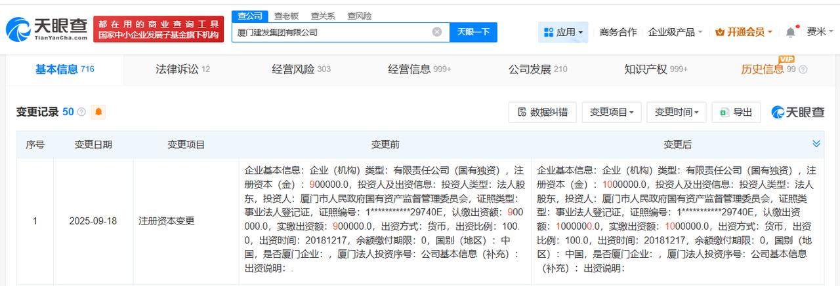Select the 查风险 search tab
The height and width of the screenshot is (286, 840).
point(359,16)
